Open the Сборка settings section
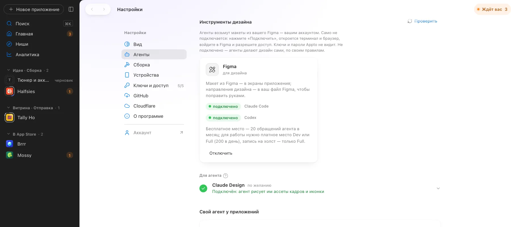 pyautogui.click(x=154, y=65)
